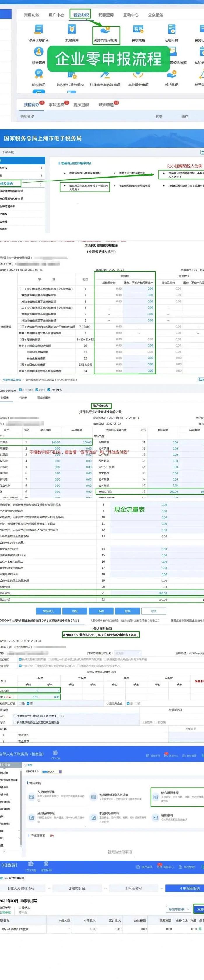The image size is (204, 980).
Task: Open 单位管理 in upper 扣缴端 header
Action: (x=189, y=756)
